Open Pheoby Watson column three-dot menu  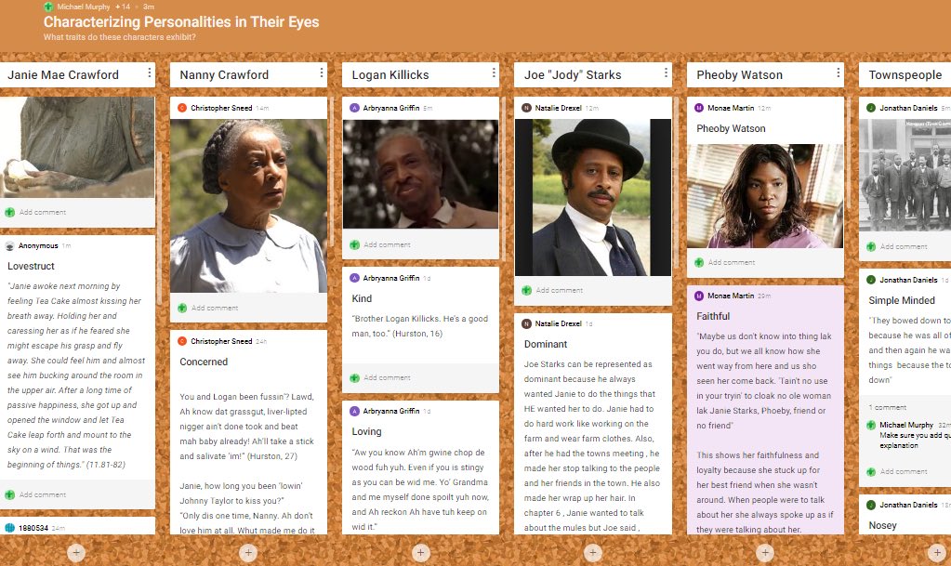point(839,72)
